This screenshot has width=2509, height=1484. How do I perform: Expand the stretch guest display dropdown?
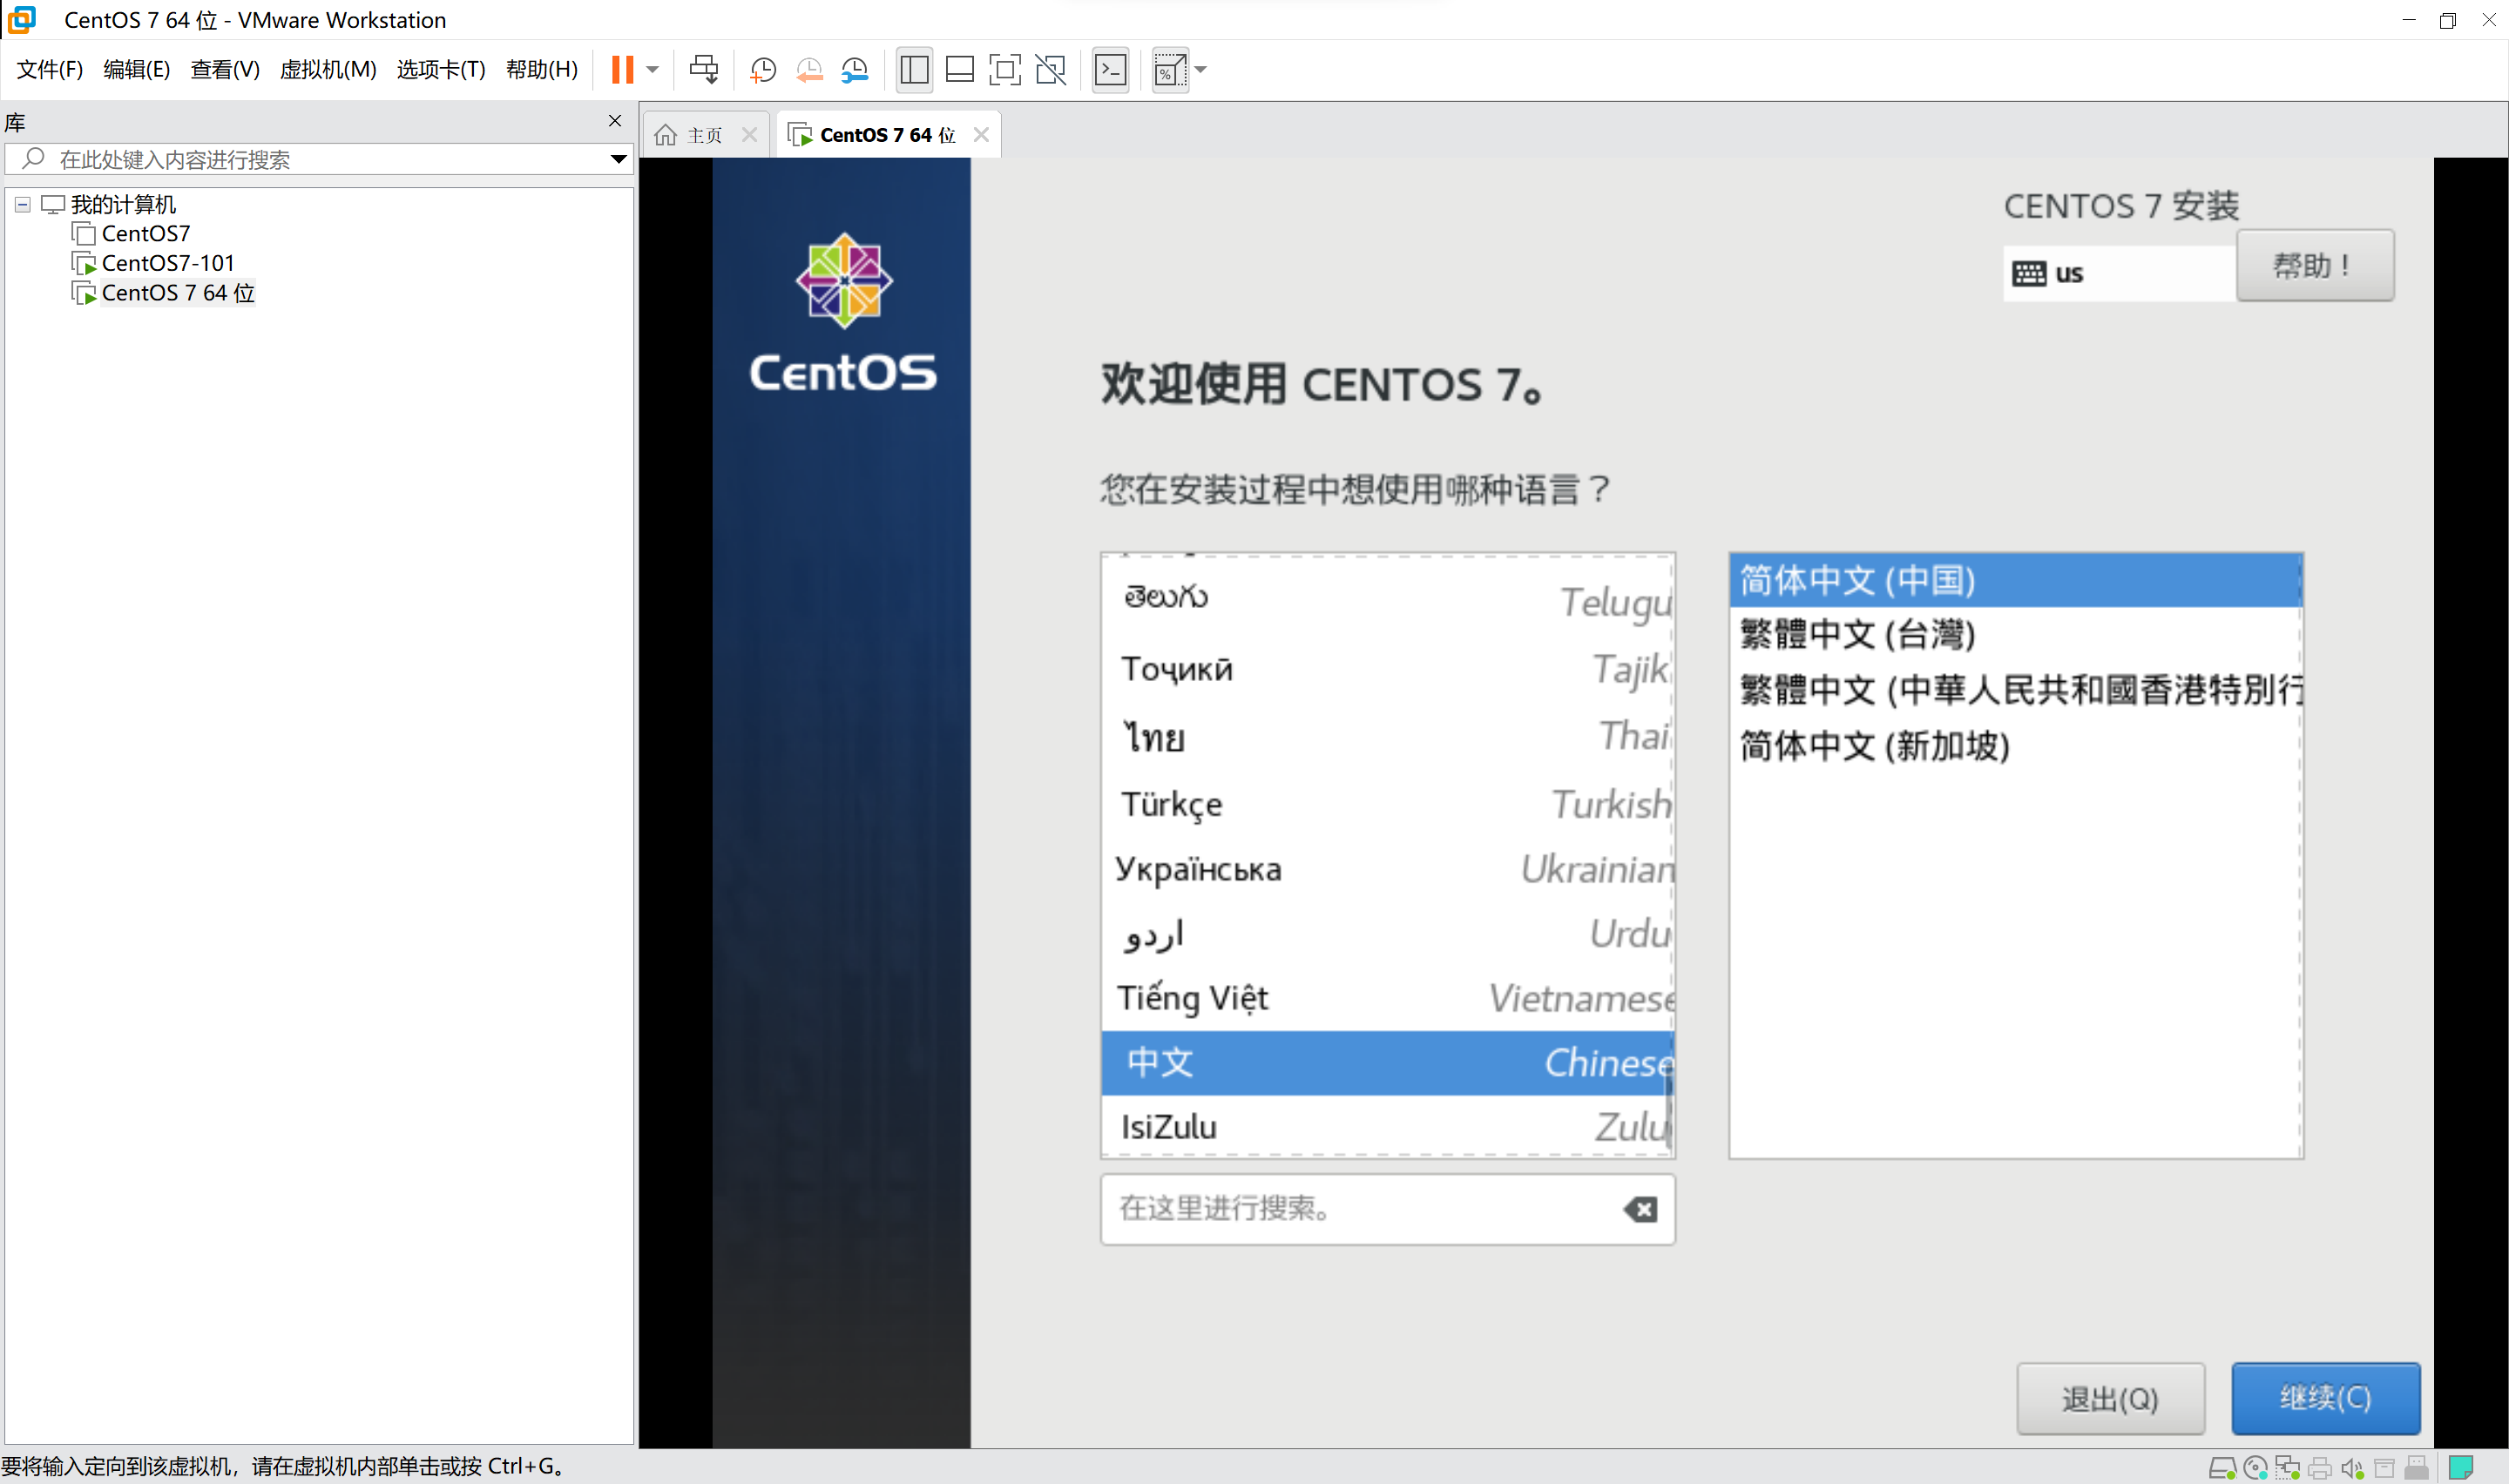pos(1201,69)
